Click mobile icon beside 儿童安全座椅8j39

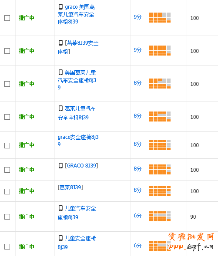pyautogui.click(x=60, y=238)
